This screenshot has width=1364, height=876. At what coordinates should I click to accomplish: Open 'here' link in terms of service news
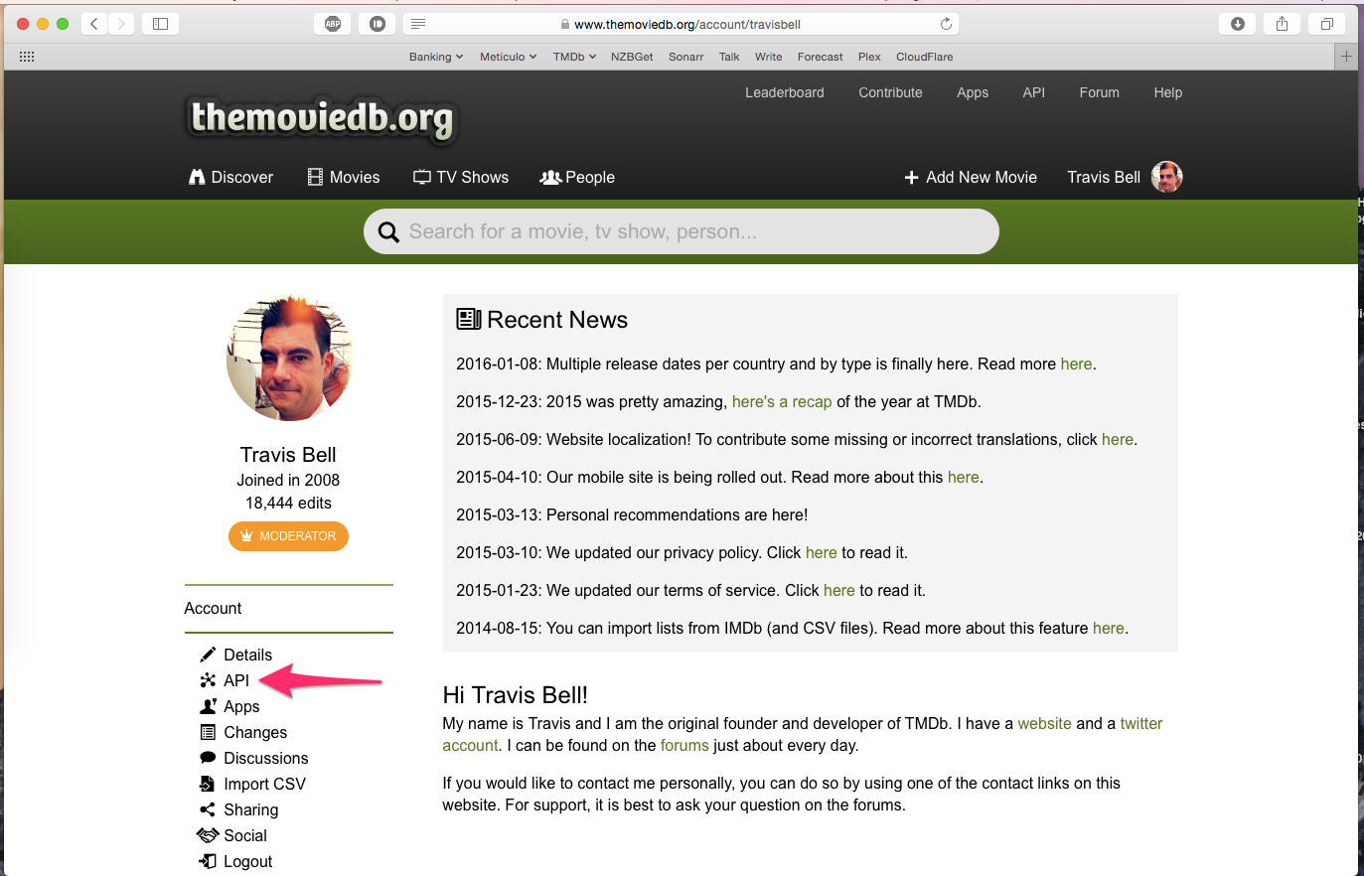[x=839, y=590]
